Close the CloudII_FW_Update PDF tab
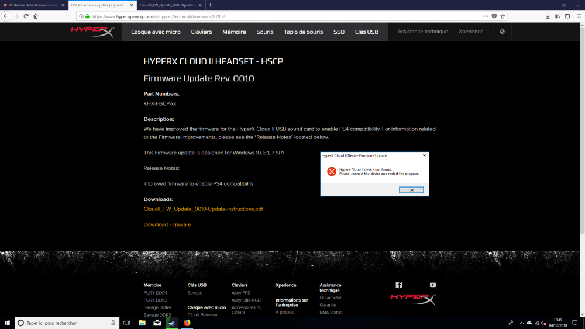Viewport: 585px width, 329px height. click(200, 5)
